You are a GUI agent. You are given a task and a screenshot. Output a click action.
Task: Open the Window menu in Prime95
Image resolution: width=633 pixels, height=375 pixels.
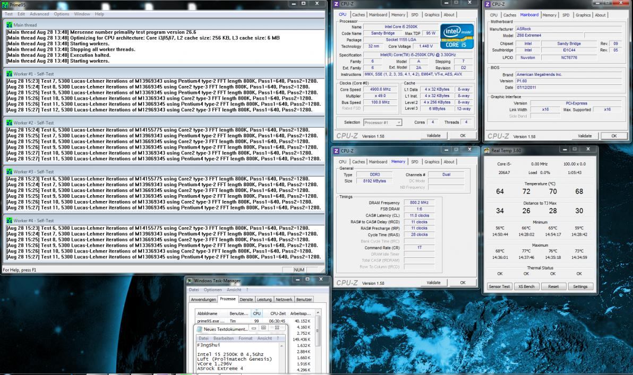pyautogui.click(x=82, y=14)
